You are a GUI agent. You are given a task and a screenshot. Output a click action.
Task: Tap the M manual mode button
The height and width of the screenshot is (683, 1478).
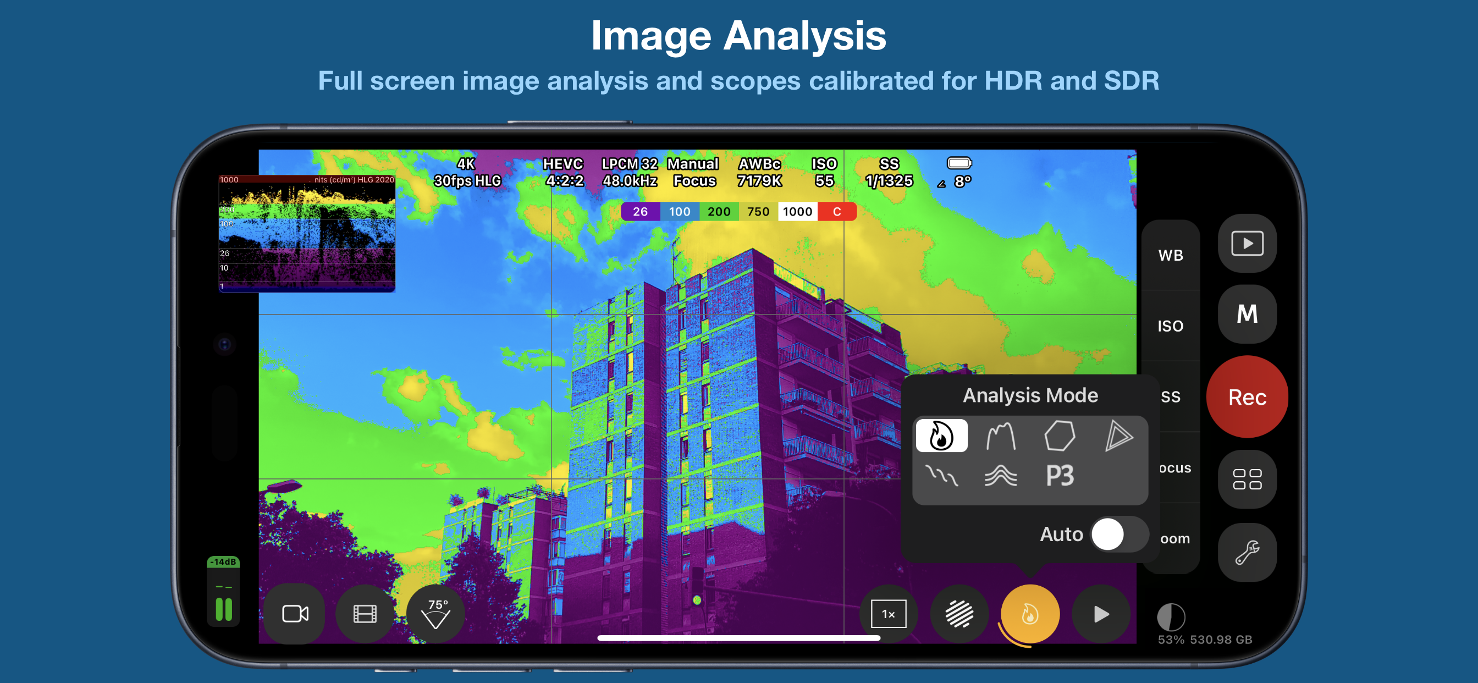point(1247,314)
